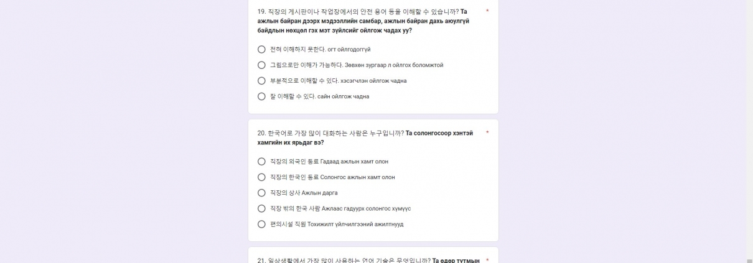Pick the '부분적으로 이해할 수 있다' radio button
Screen dimensions: 753x263
pyautogui.click(x=261, y=81)
